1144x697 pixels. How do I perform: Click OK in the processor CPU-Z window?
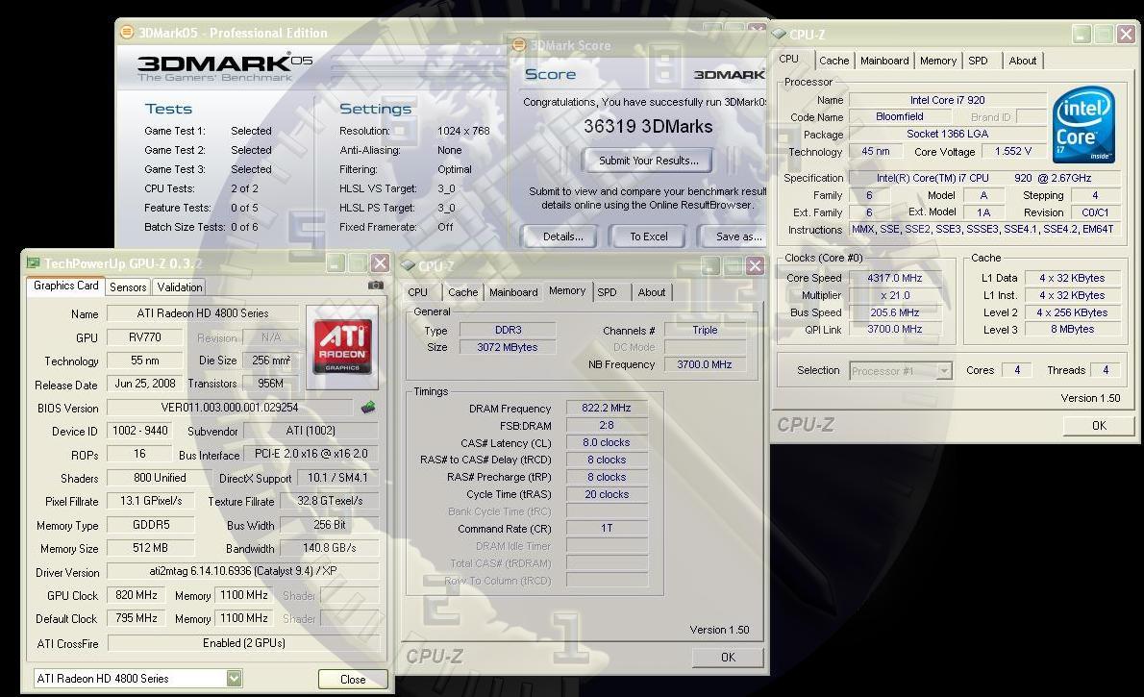(x=1099, y=426)
